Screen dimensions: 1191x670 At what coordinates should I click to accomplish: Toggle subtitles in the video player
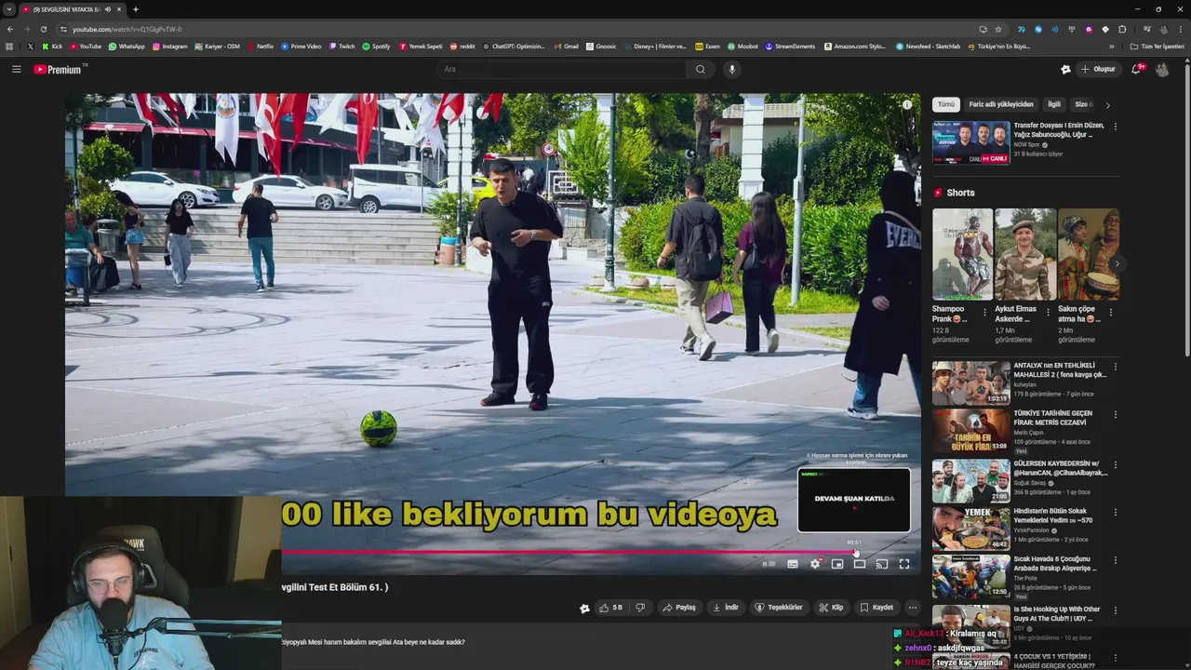point(793,564)
